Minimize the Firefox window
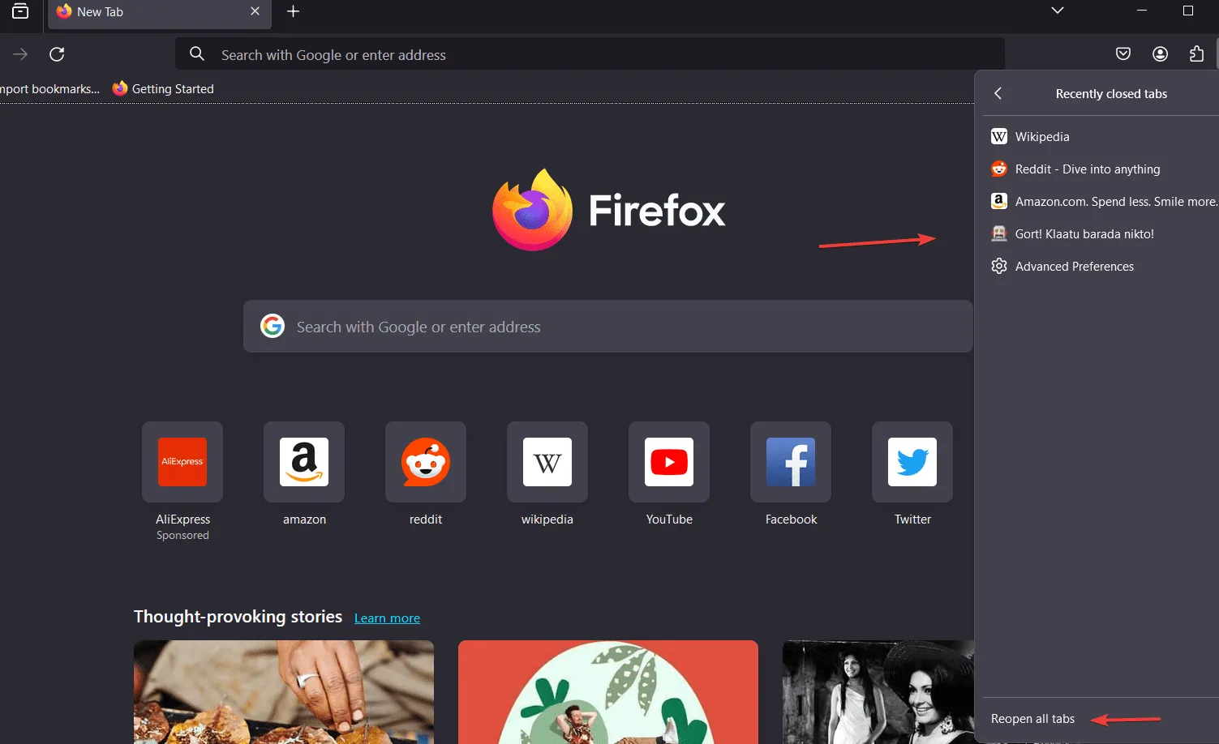This screenshot has height=744, width=1219. coord(1142,11)
